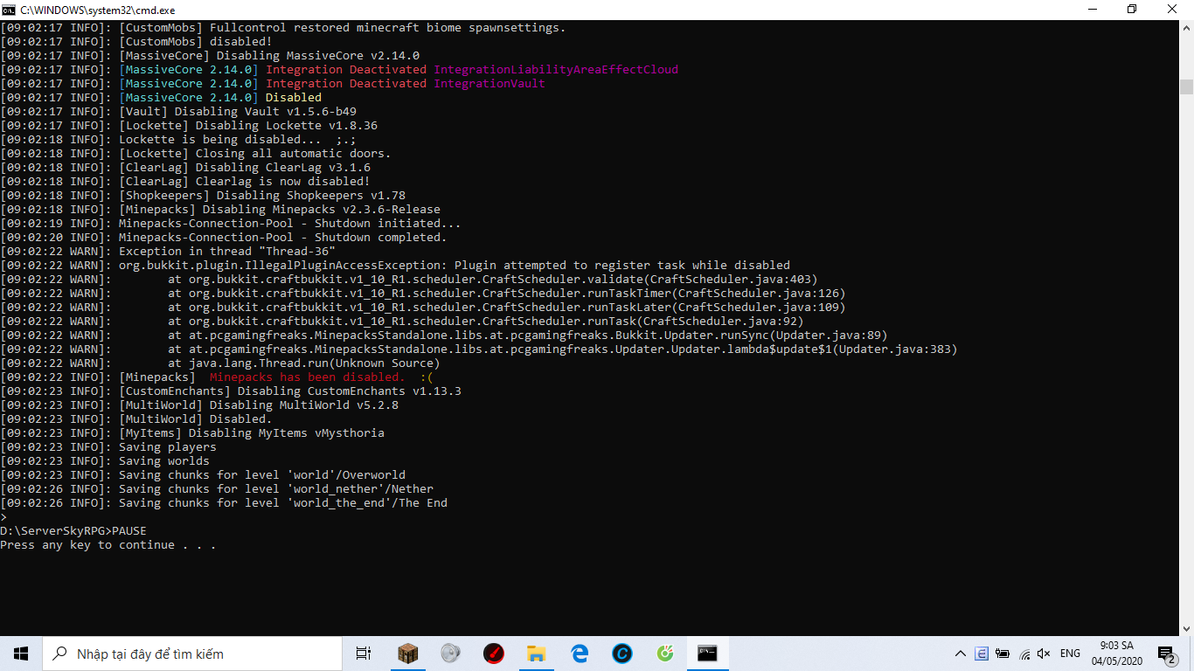Click "Disabling Minepacks v2.3.6-Release" log text
The height and width of the screenshot is (671, 1194).
point(322,210)
